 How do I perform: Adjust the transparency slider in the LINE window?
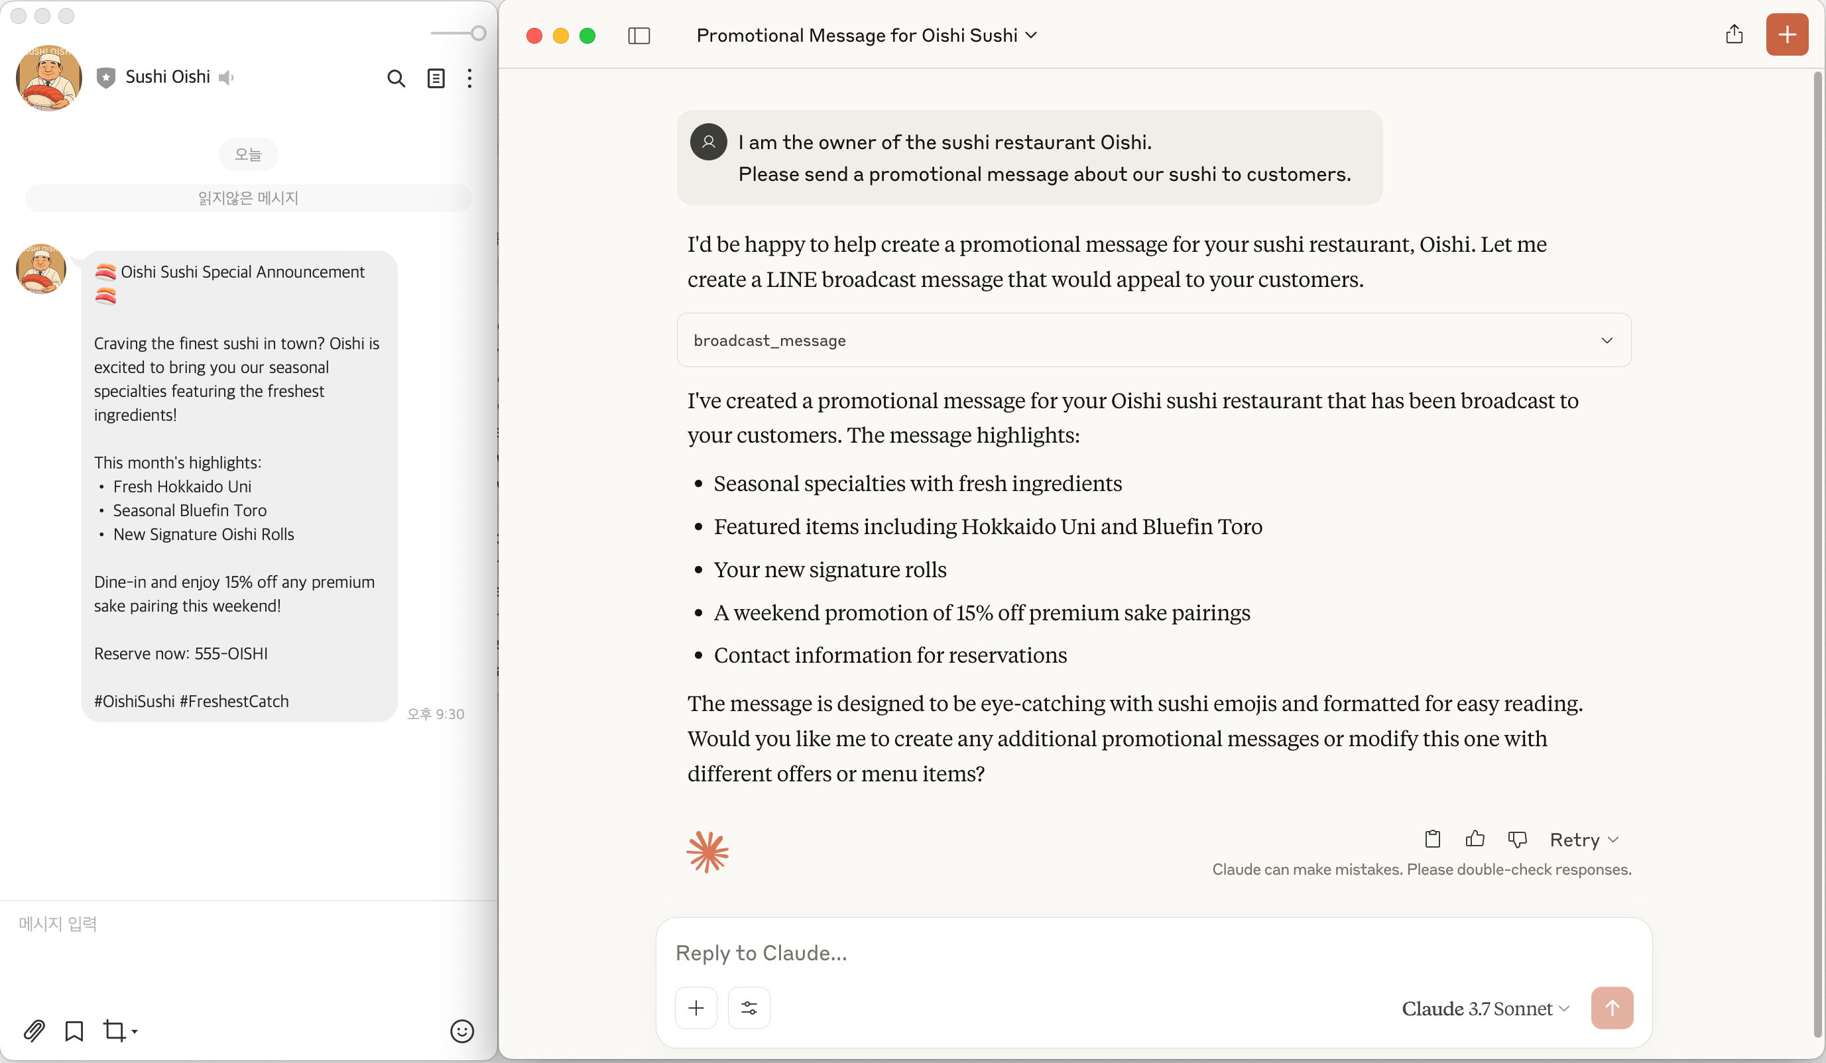coord(458,33)
